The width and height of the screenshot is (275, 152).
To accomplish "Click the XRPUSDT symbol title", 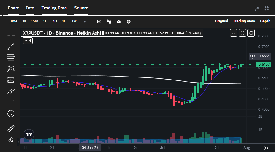I will point(32,33).
